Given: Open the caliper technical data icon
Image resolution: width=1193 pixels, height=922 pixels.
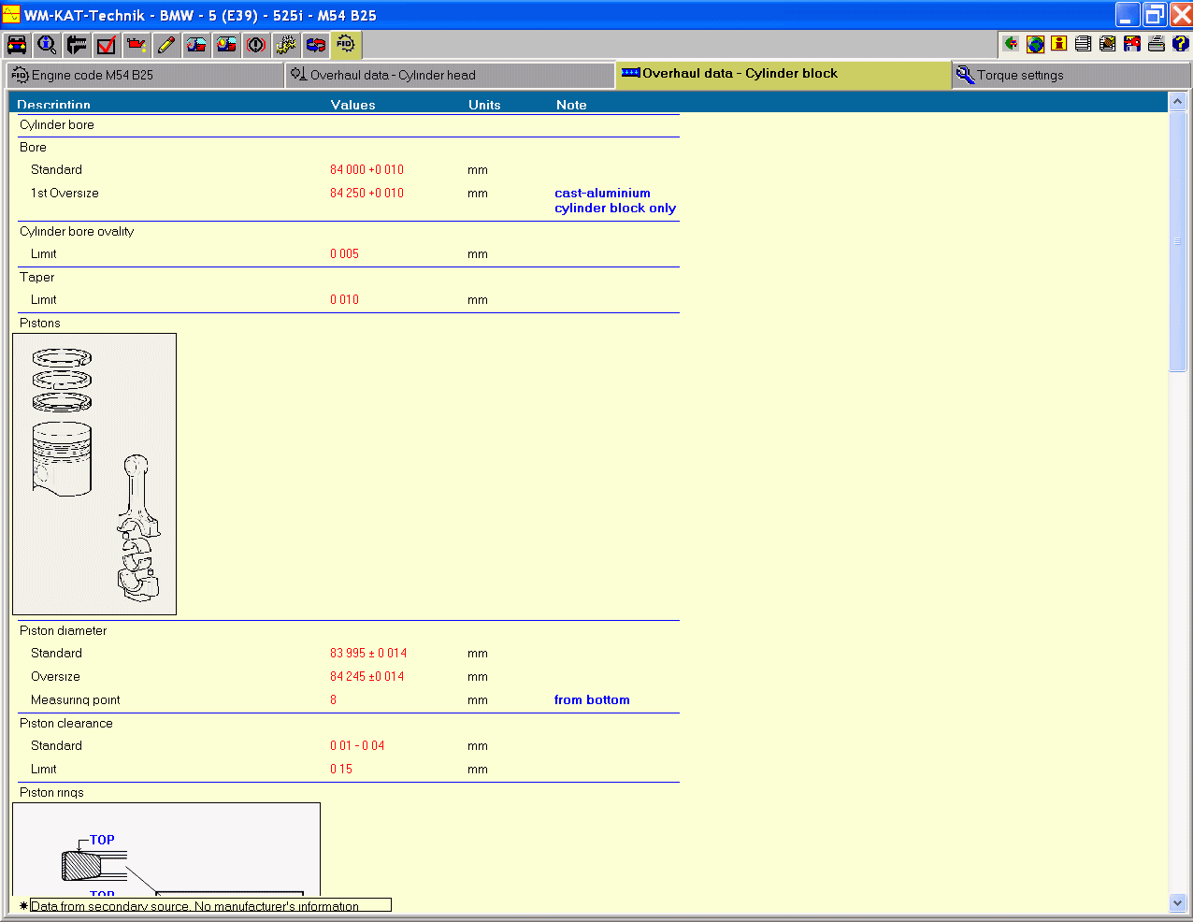Looking at the screenshot, I should click(x=77, y=45).
